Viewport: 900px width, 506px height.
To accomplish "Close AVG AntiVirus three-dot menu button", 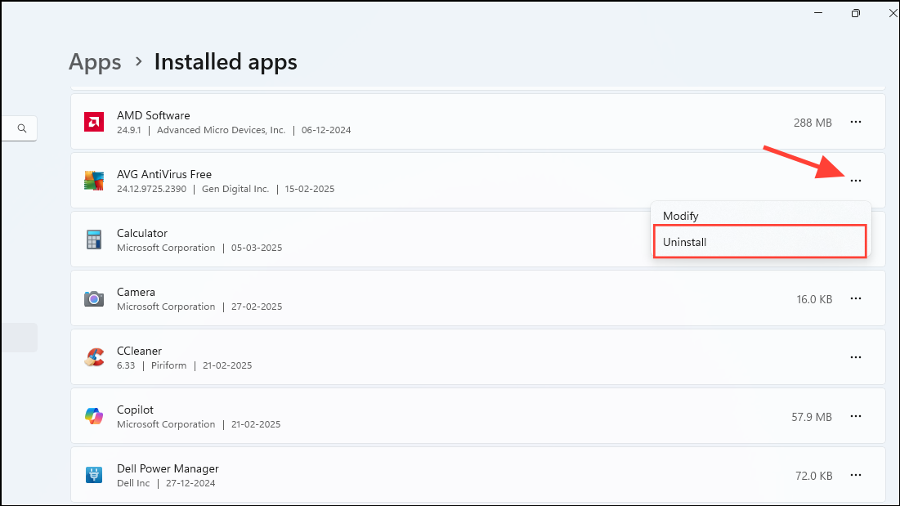I will [x=855, y=181].
